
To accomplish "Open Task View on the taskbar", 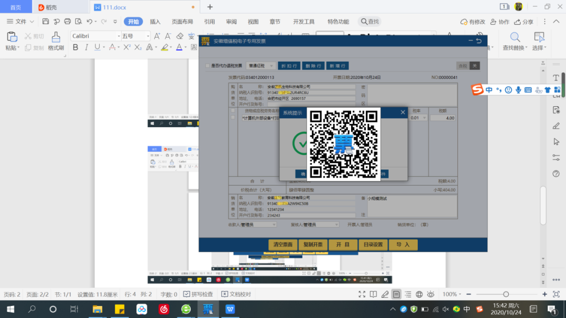I will 74,309.
